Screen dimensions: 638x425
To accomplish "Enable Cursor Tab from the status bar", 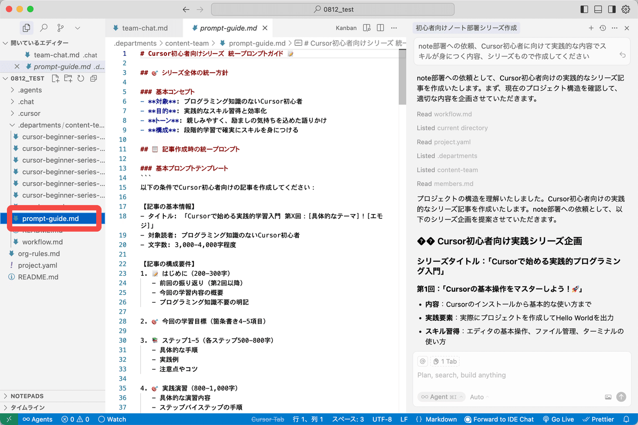I will tap(267, 419).
